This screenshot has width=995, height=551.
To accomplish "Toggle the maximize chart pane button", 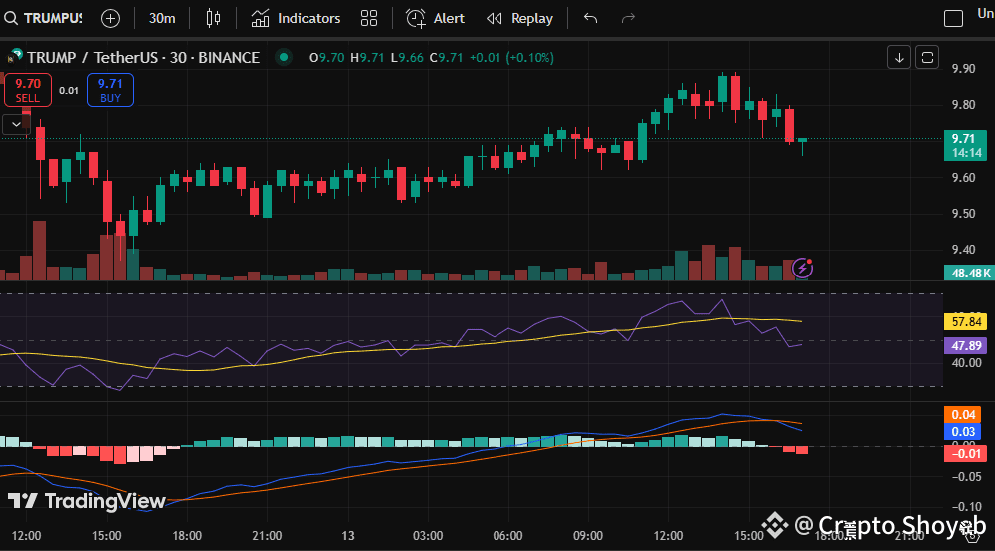I will (x=928, y=57).
